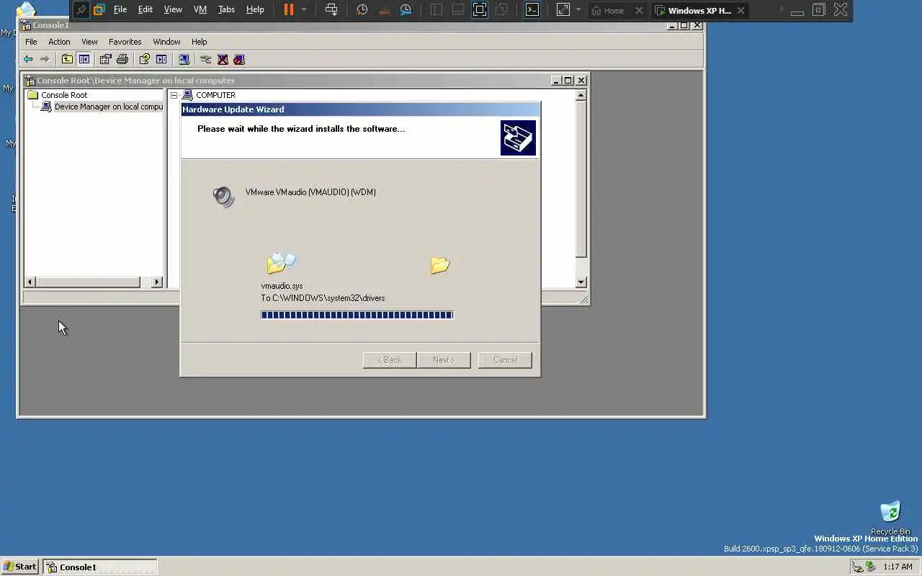922x576 pixels.
Task: Click the device list scroll up arrow
Action: [x=581, y=95]
